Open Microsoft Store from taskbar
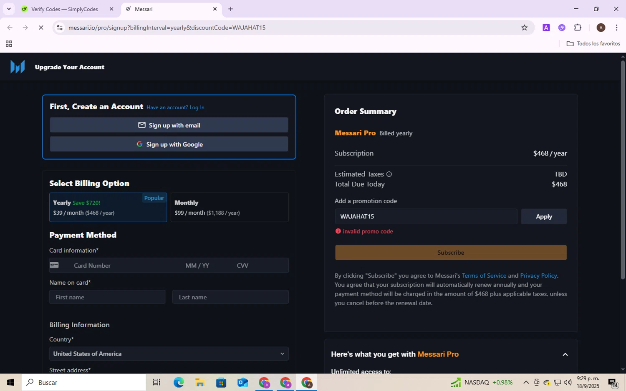626x391 pixels. 221,382
